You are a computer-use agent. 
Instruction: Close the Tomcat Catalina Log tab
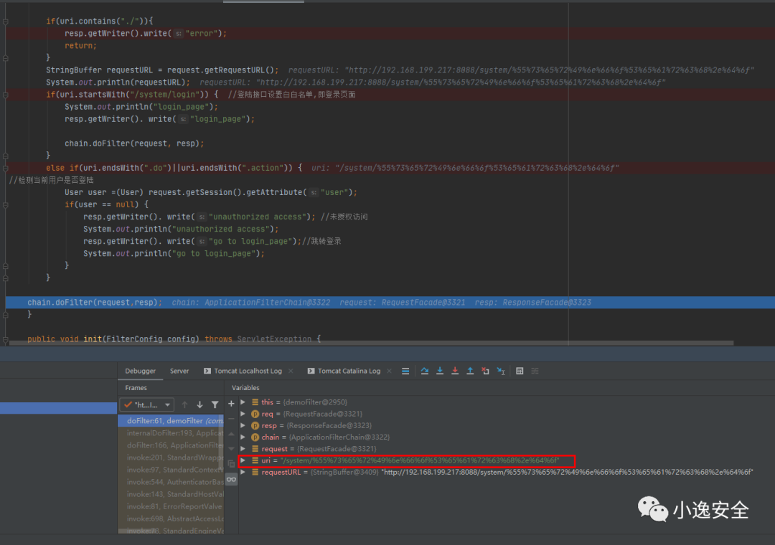pyautogui.click(x=389, y=371)
